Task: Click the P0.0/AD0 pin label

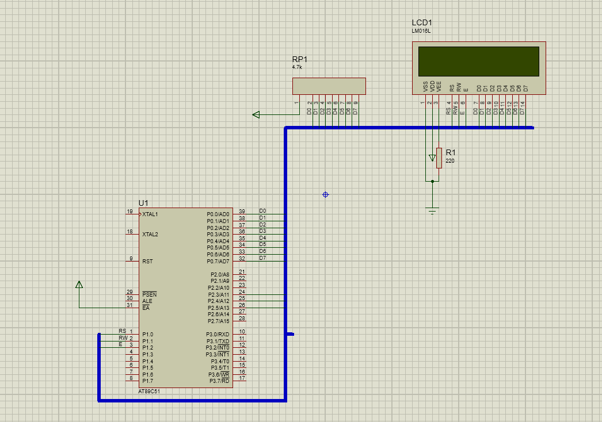Action: coord(218,214)
